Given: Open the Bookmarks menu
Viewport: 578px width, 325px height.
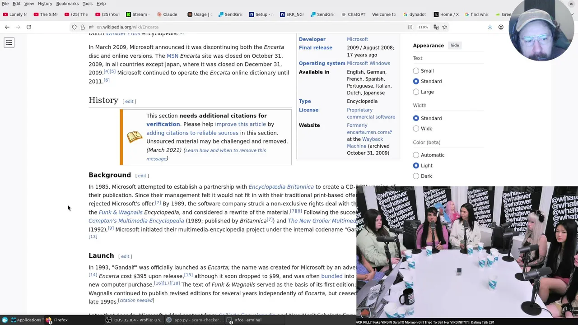Looking at the screenshot, I should [x=67, y=4].
